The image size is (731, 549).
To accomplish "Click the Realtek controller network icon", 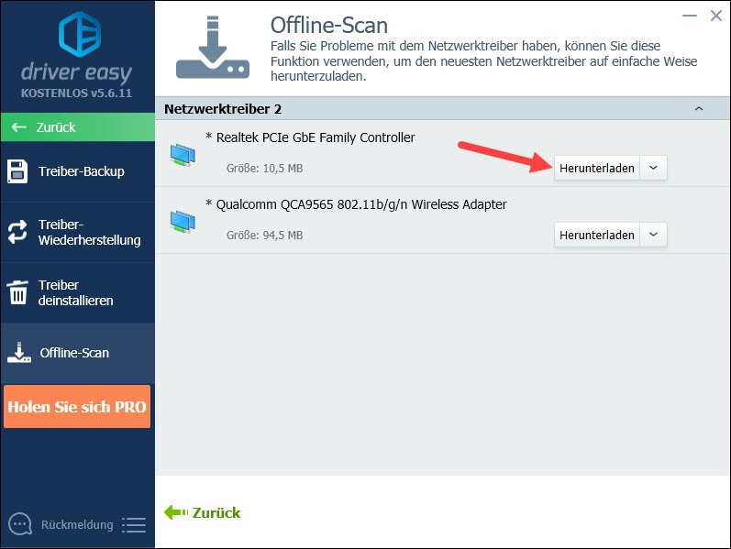I will coord(183,155).
